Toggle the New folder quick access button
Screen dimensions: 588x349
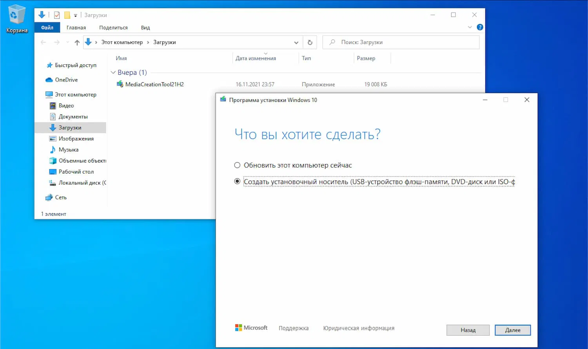tap(67, 14)
